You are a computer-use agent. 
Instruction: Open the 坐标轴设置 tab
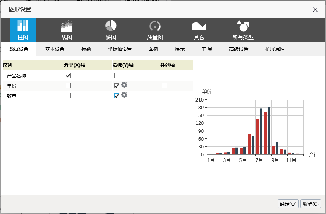pos(120,49)
